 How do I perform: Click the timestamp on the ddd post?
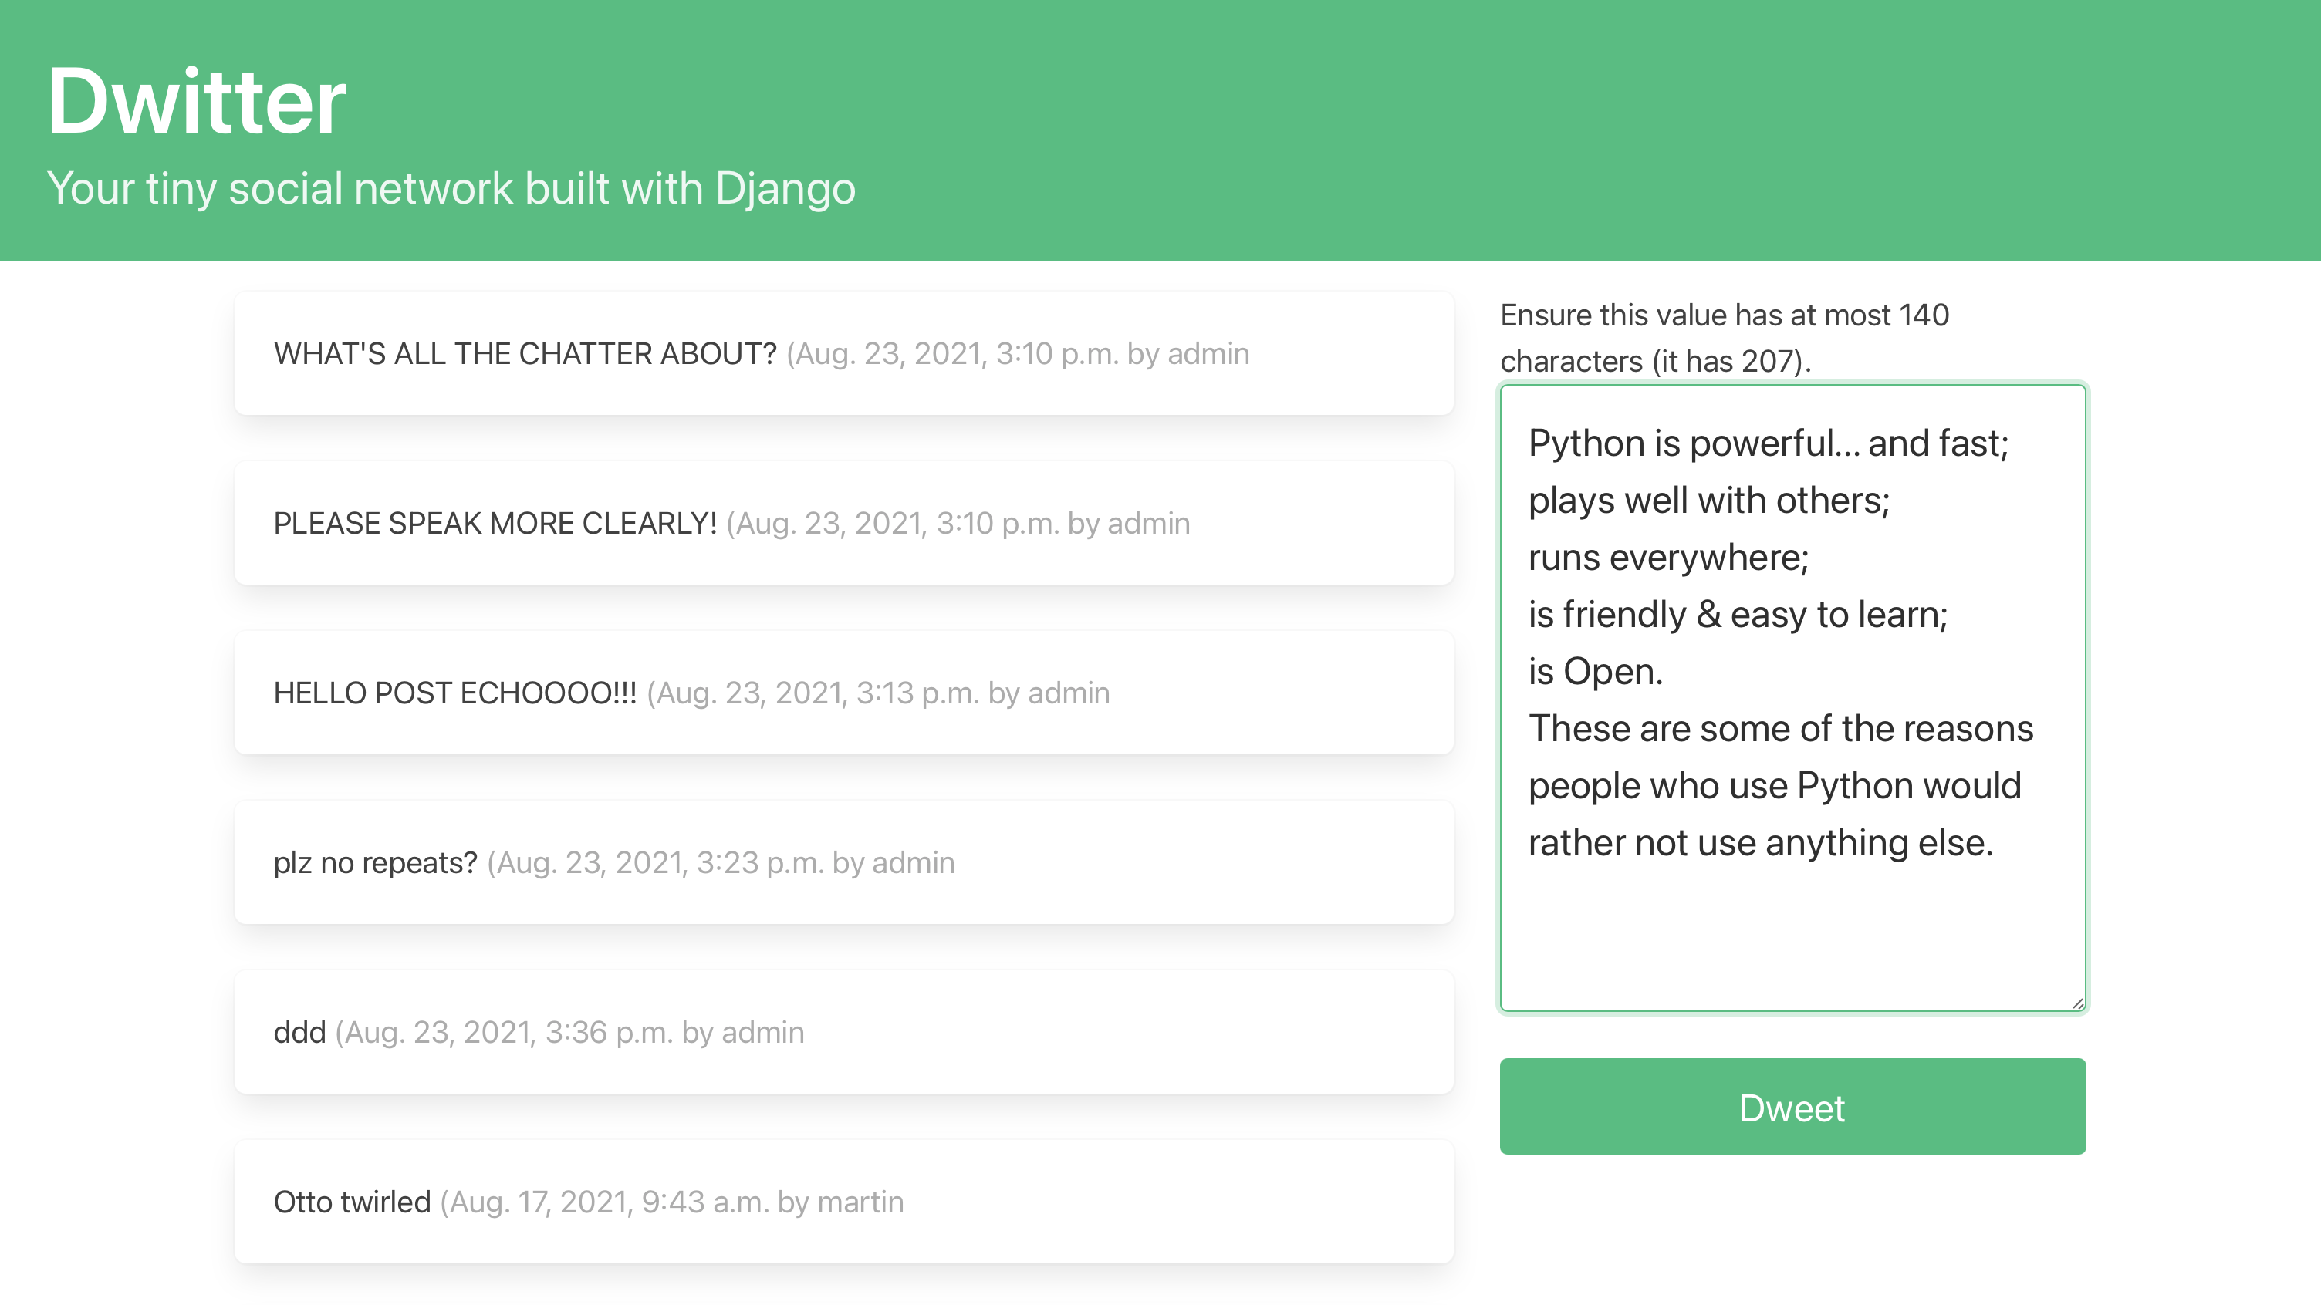[x=569, y=1032]
